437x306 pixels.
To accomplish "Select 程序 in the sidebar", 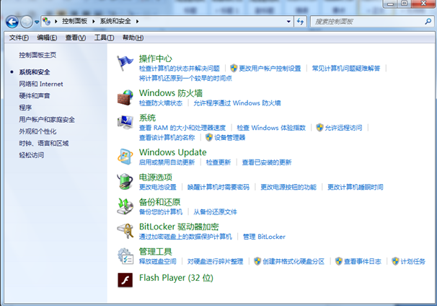I will [25, 108].
